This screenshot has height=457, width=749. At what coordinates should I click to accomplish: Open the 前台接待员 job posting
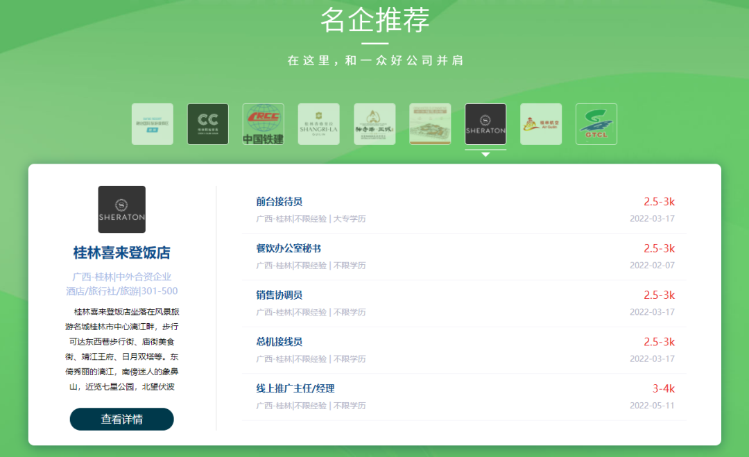coord(279,202)
